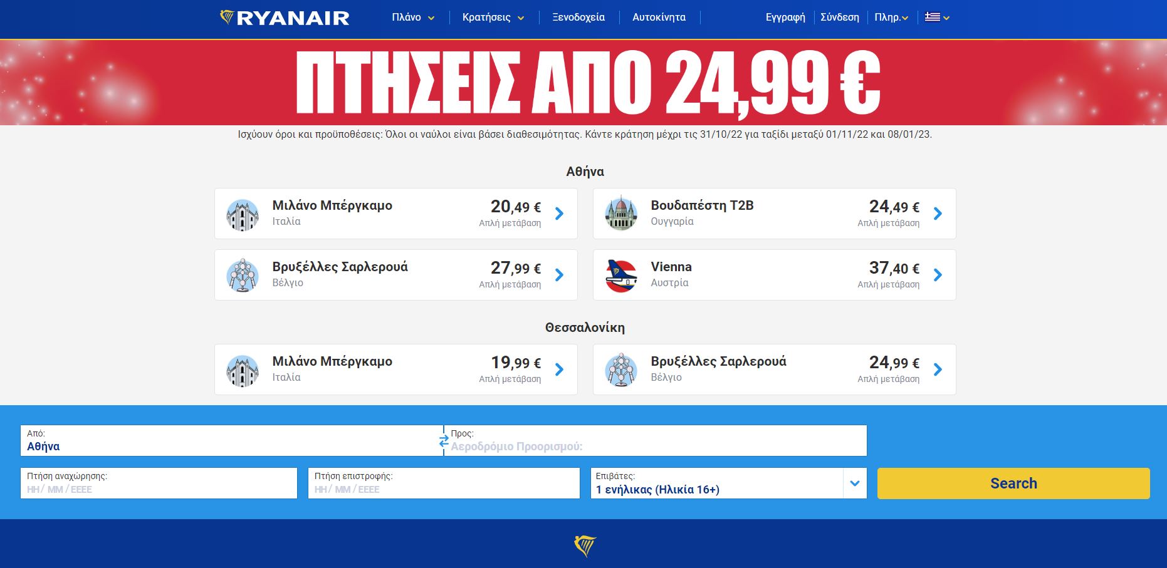
Task: Click the Σύνδεση link
Action: (840, 18)
